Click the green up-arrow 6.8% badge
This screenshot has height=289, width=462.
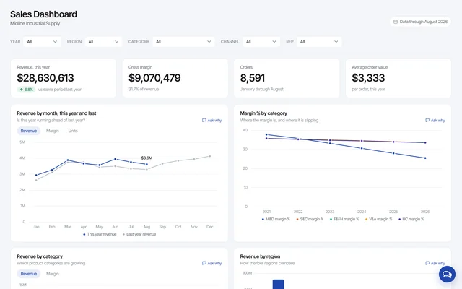[x=26, y=90]
